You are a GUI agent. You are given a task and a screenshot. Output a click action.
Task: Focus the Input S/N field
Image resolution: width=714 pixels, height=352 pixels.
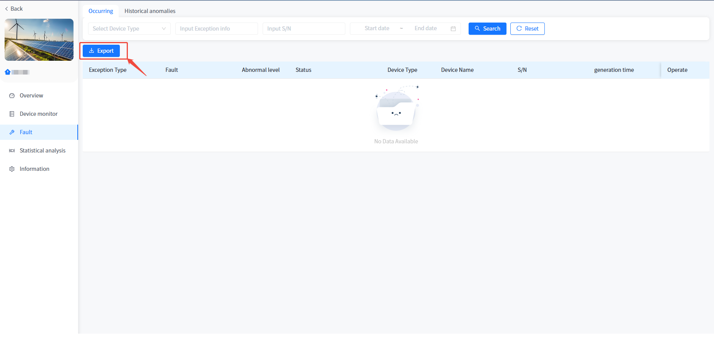tap(304, 29)
